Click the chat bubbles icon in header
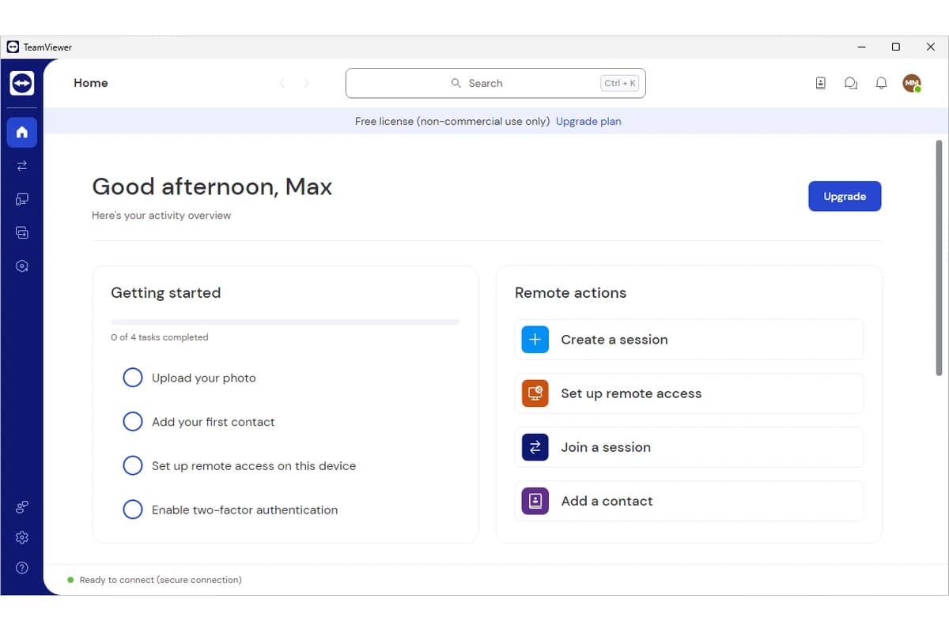 coord(851,83)
